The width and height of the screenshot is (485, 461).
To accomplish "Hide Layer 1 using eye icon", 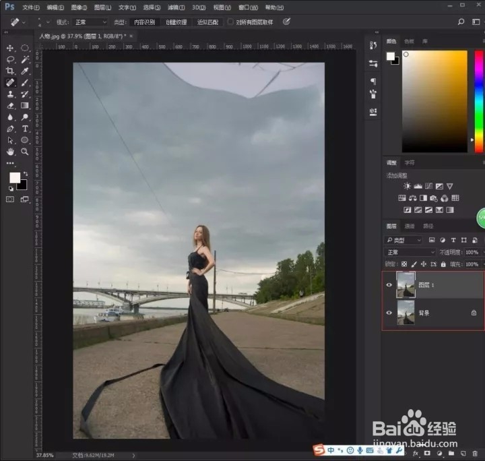I will point(389,285).
